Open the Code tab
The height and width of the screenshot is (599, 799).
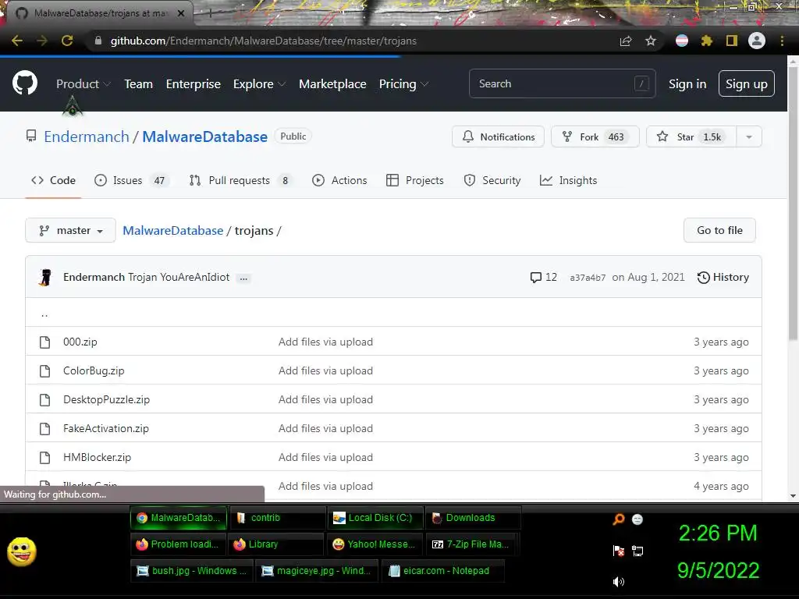click(x=53, y=180)
